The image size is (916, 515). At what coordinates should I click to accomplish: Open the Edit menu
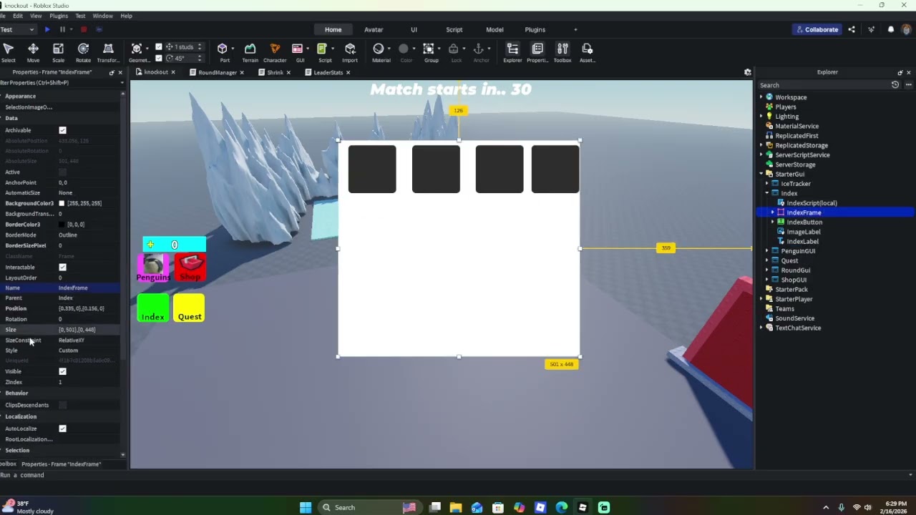(17, 16)
